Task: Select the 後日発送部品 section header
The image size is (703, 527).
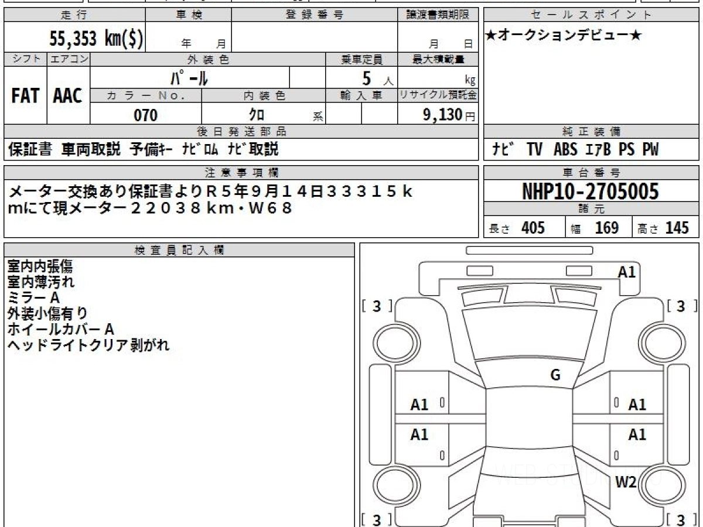Action: (x=241, y=131)
